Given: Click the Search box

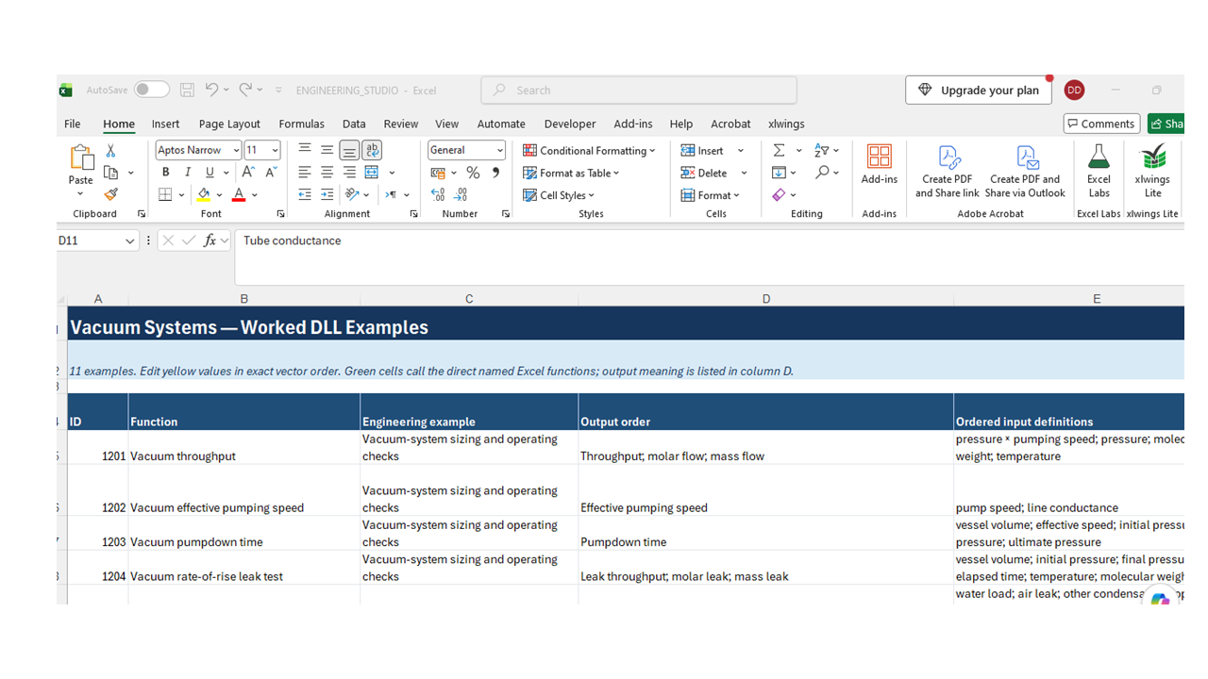Looking at the screenshot, I should pyautogui.click(x=639, y=90).
